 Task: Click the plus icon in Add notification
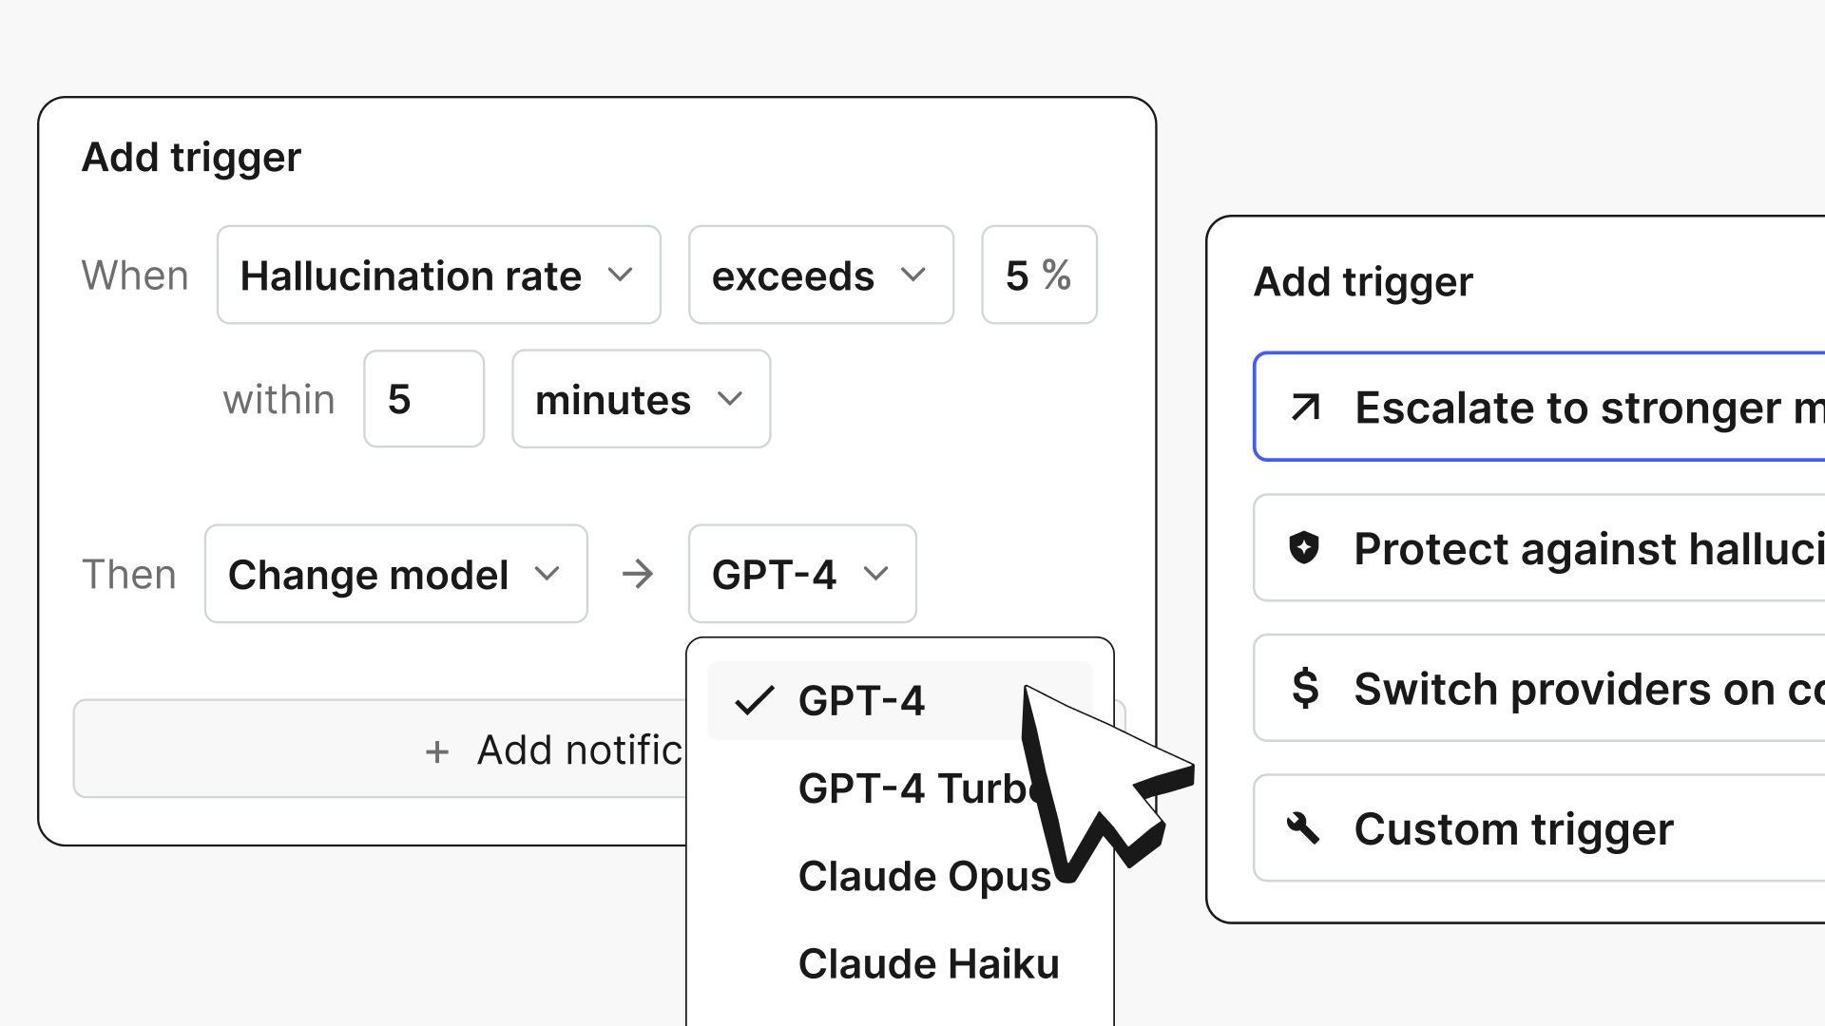click(437, 751)
